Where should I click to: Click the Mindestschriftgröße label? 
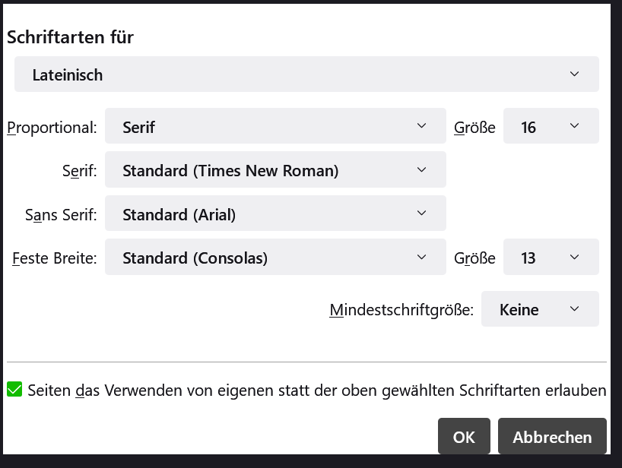[x=401, y=310]
